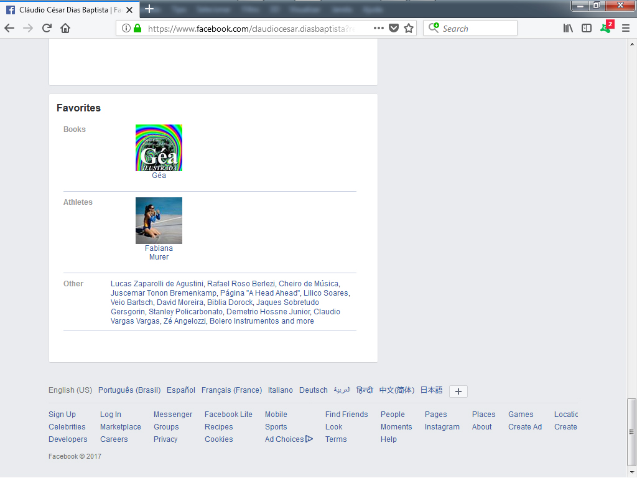Toggle the sidebar view icon
This screenshot has height=478, width=637.
(x=587, y=28)
